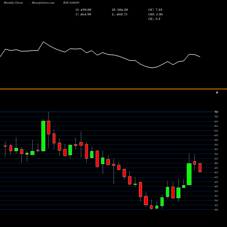Click the 641 price axis label
Viewport: 227px width, 227px height.
pos(216,131)
